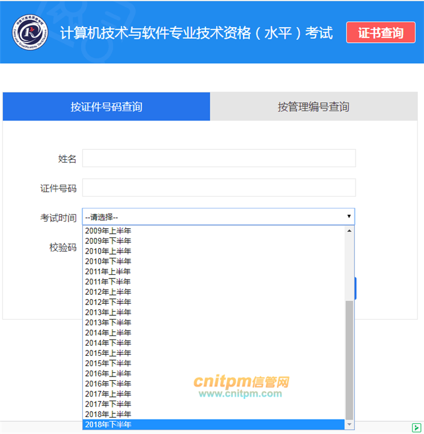Select 2015年下半年 option

109,363
